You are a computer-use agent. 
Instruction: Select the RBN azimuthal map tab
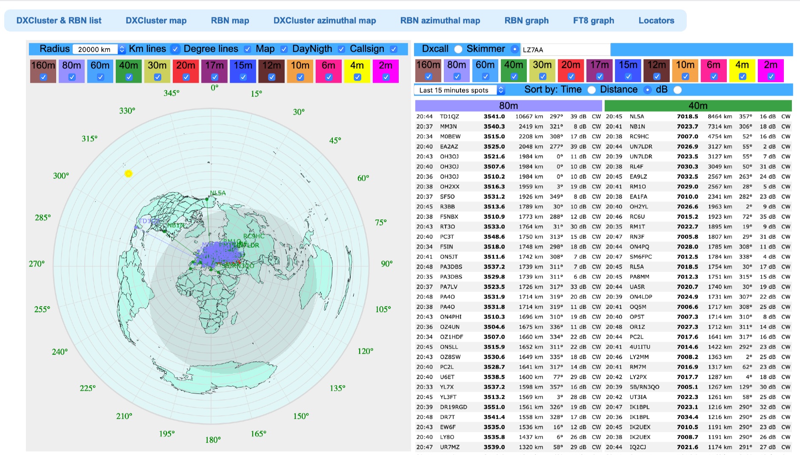pos(440,20)
